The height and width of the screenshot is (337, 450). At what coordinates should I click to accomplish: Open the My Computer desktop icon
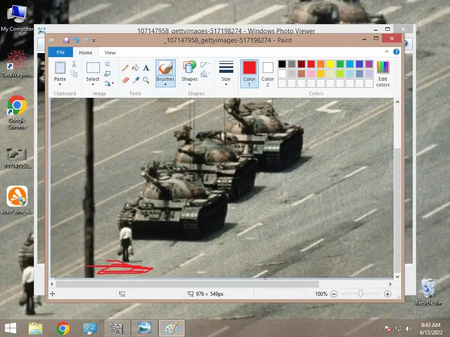click(17, 18)
